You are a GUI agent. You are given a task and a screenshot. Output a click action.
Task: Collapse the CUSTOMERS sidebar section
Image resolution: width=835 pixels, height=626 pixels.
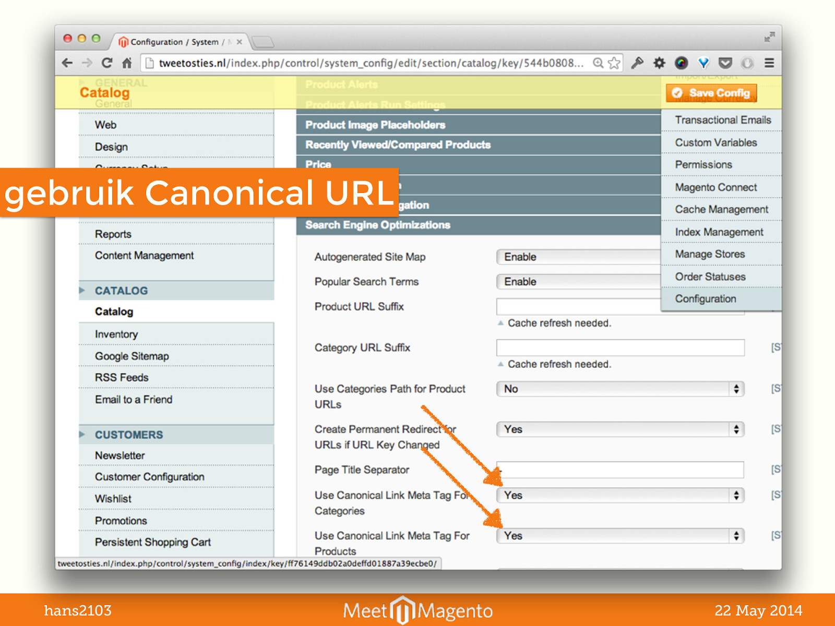(x=176, y=435)
